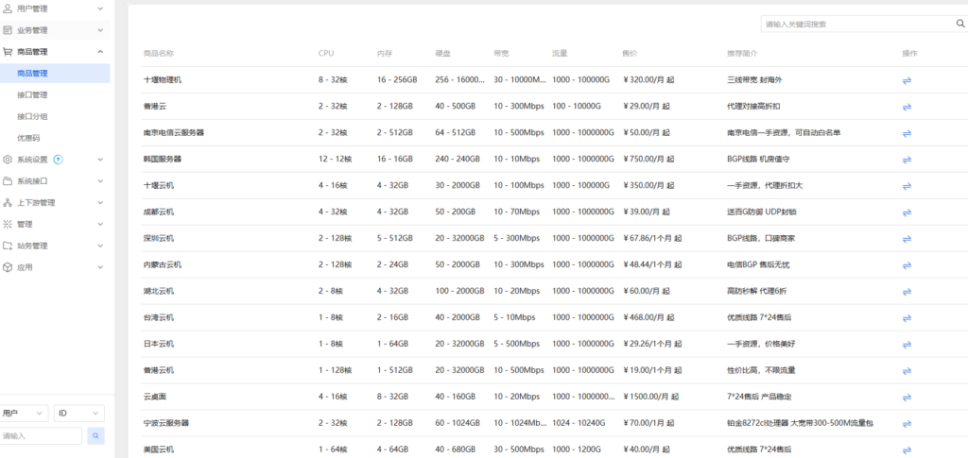Click the swap icon in the 云桌面 row
Viewport: 968px width, 458px height.
point(907,397)
